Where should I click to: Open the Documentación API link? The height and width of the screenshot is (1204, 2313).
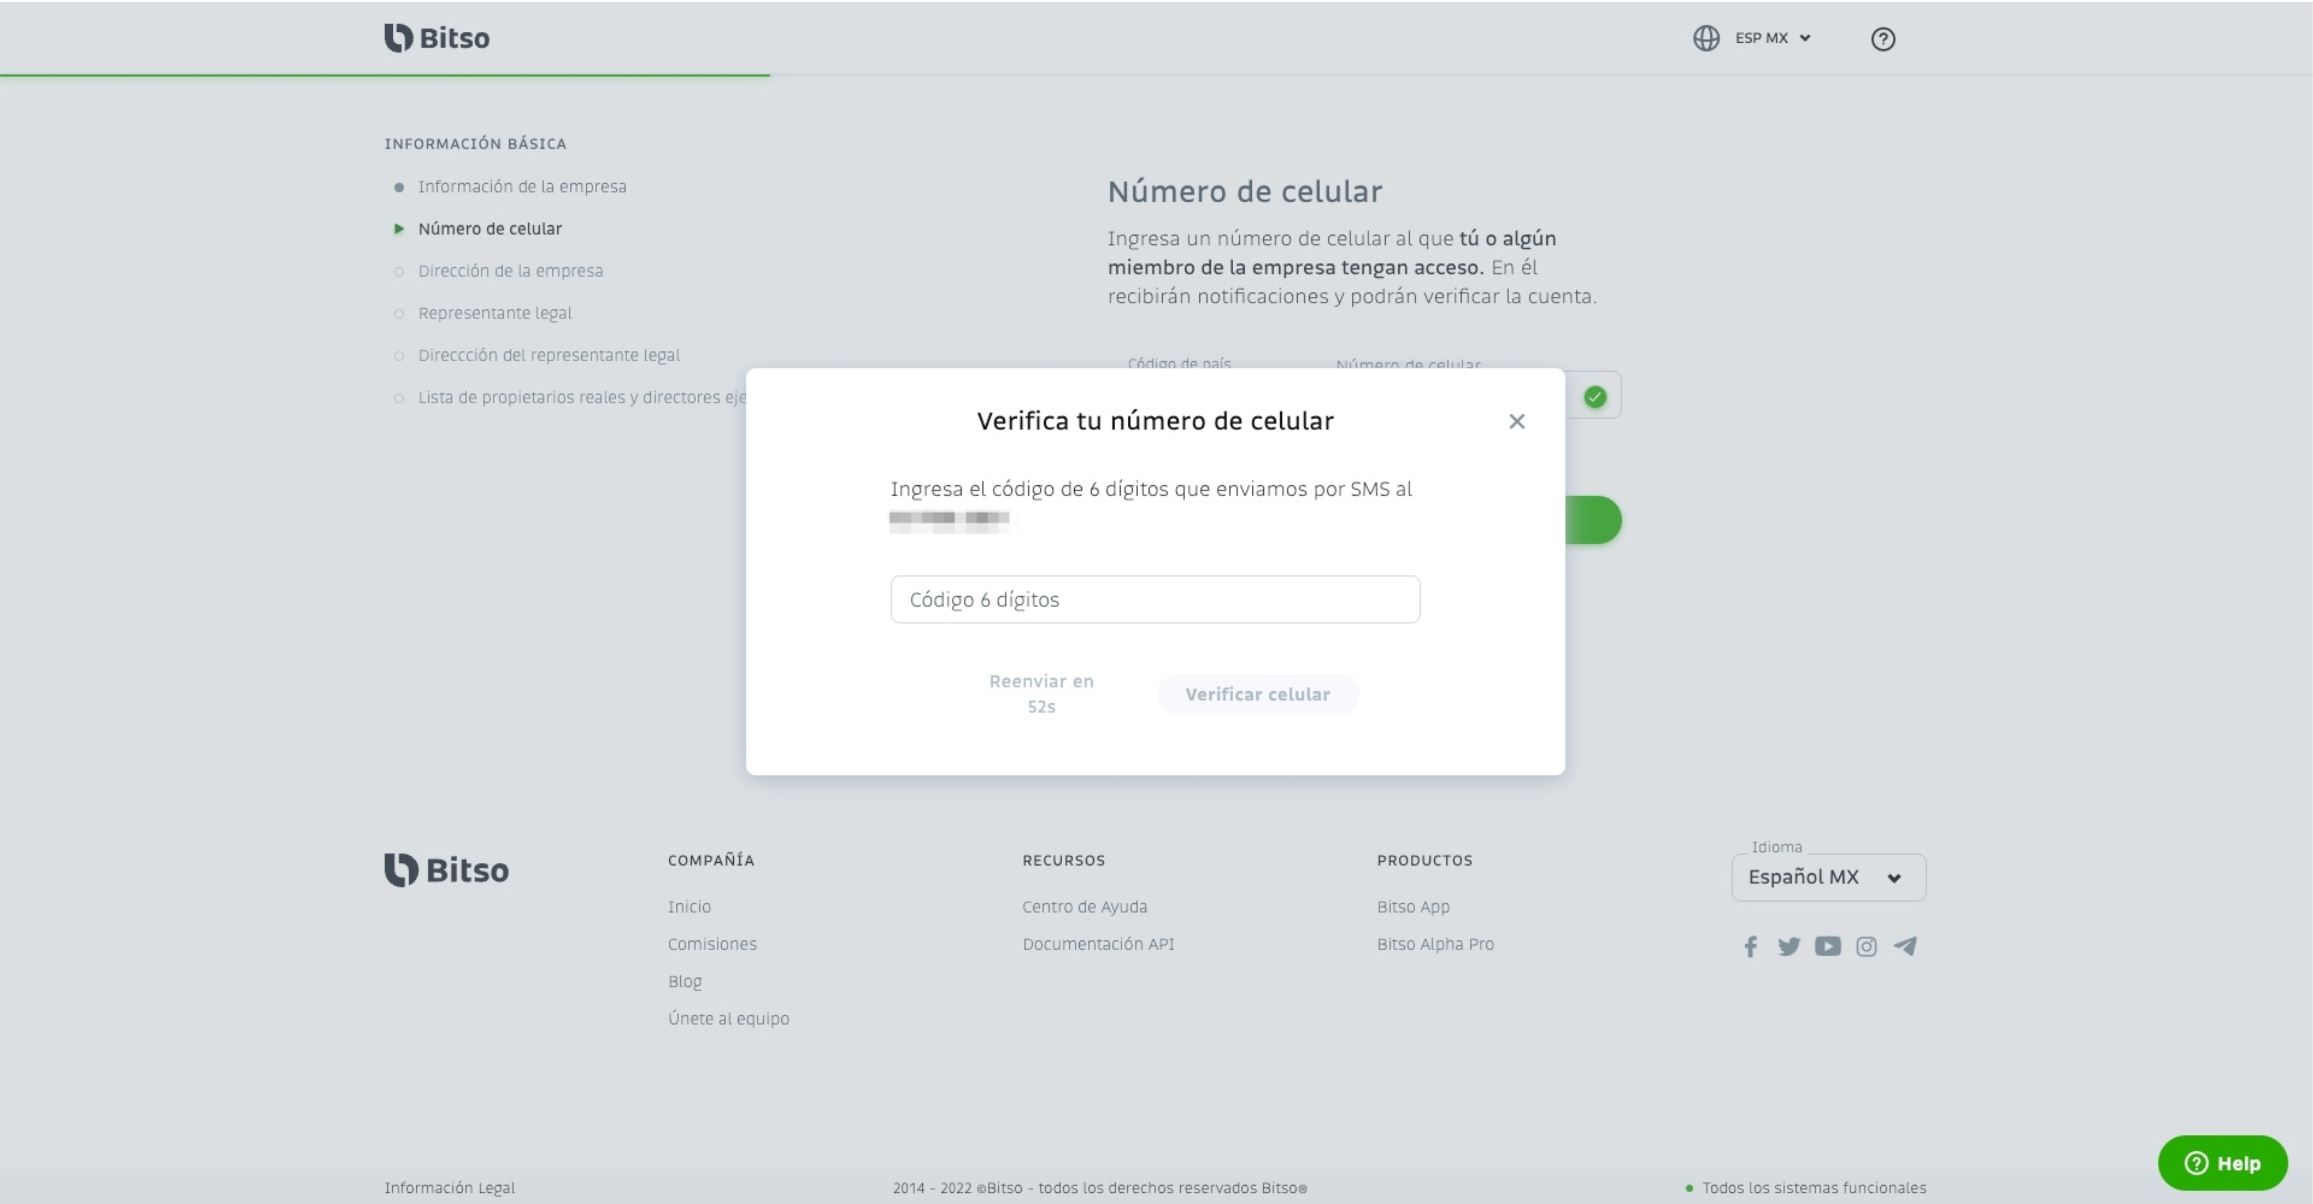pos(1098,945)
